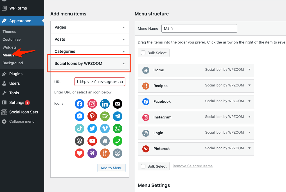Pick the Spotify icon from the grid
The width and height of the screenshot is (286, 192).
105,116
